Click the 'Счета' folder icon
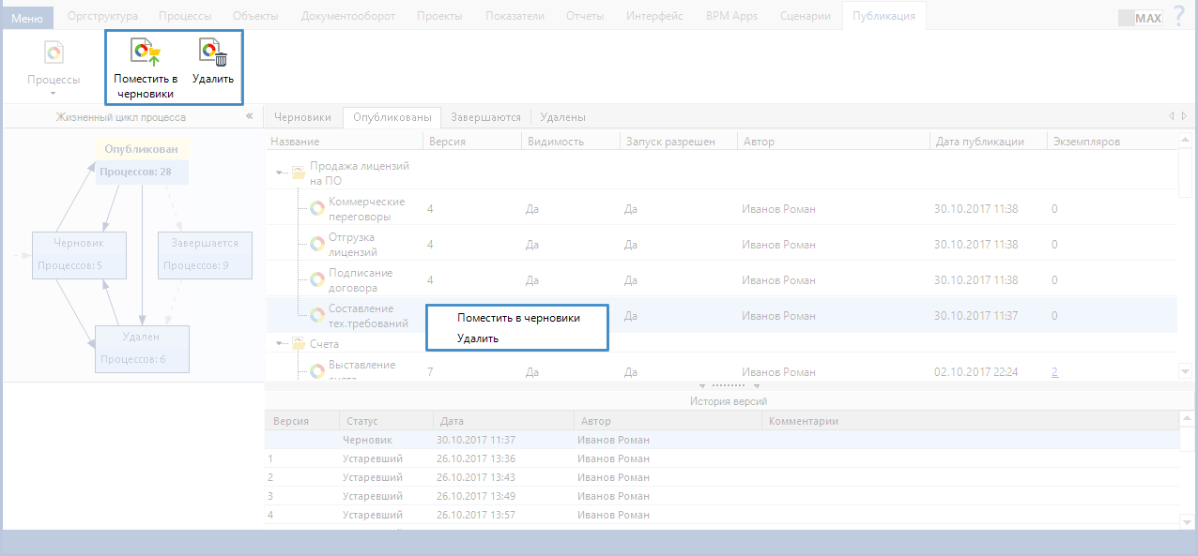 coord(299,344)
